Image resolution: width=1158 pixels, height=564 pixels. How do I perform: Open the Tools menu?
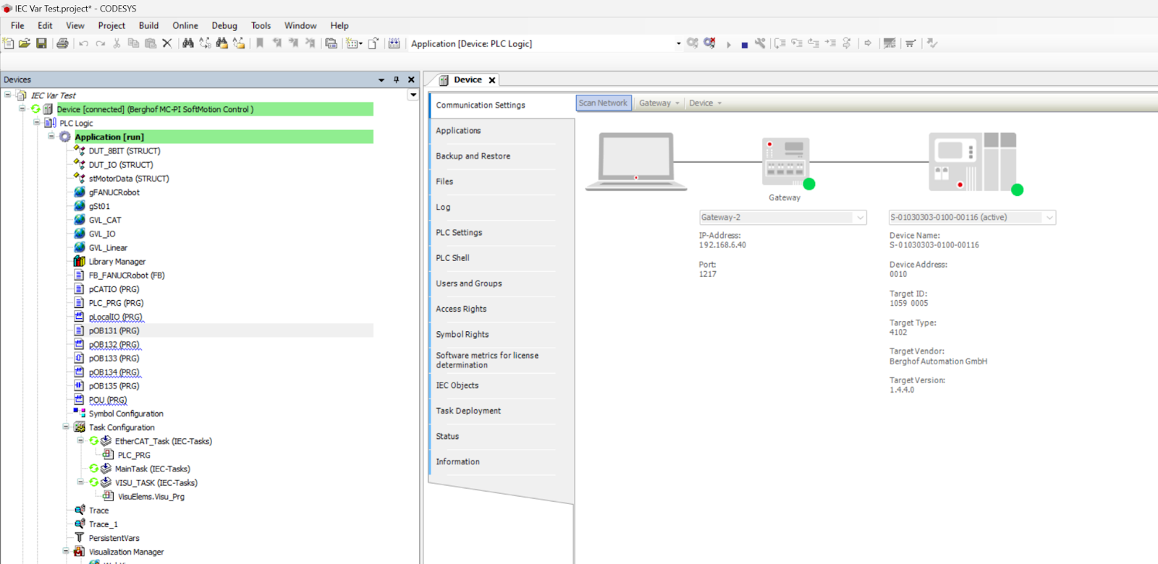261,25
